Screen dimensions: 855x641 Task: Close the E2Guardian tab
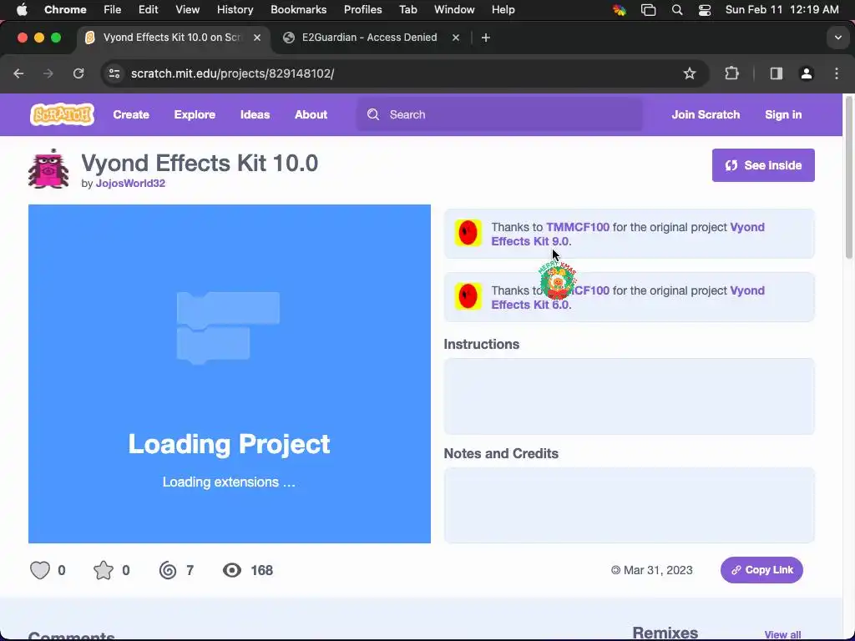click(456, 37)
